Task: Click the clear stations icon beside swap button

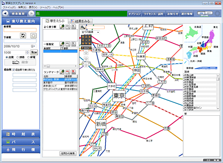Action: click(33, 36)
